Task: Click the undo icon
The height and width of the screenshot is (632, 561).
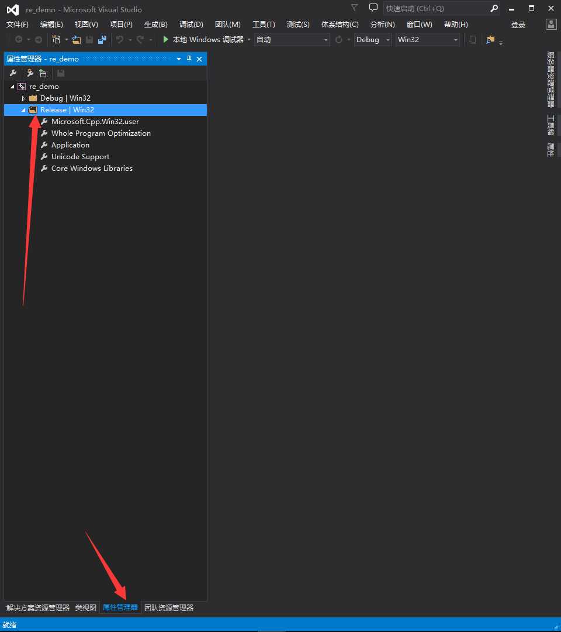Action: 120,40
